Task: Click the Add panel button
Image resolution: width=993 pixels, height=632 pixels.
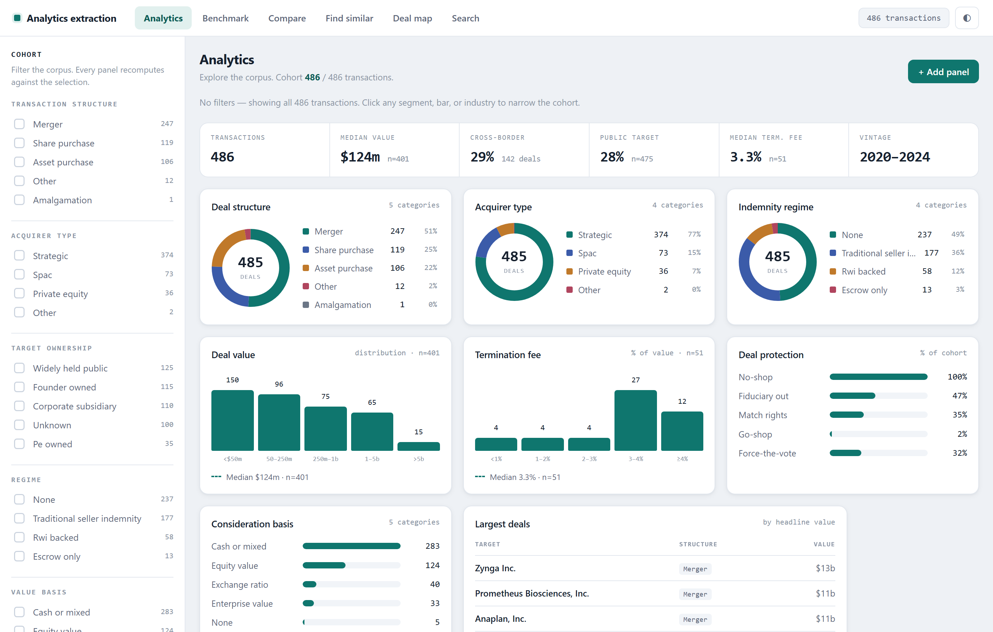Action: coord(943,72)
